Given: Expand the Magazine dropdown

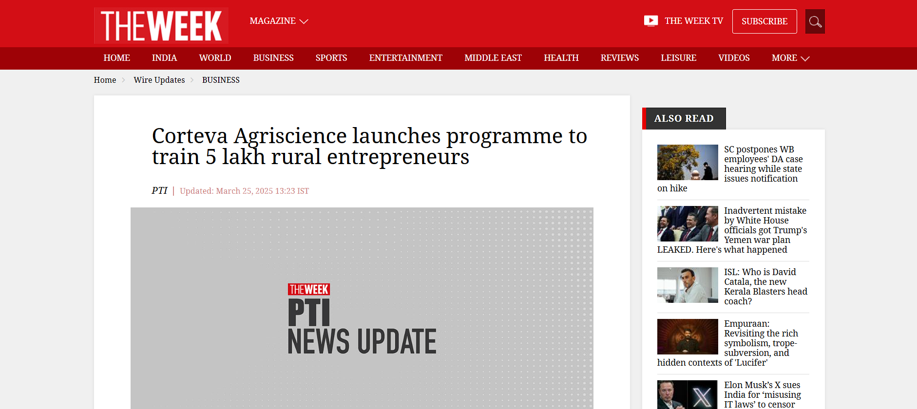Looking at the screenshot, I should [279, 21].
